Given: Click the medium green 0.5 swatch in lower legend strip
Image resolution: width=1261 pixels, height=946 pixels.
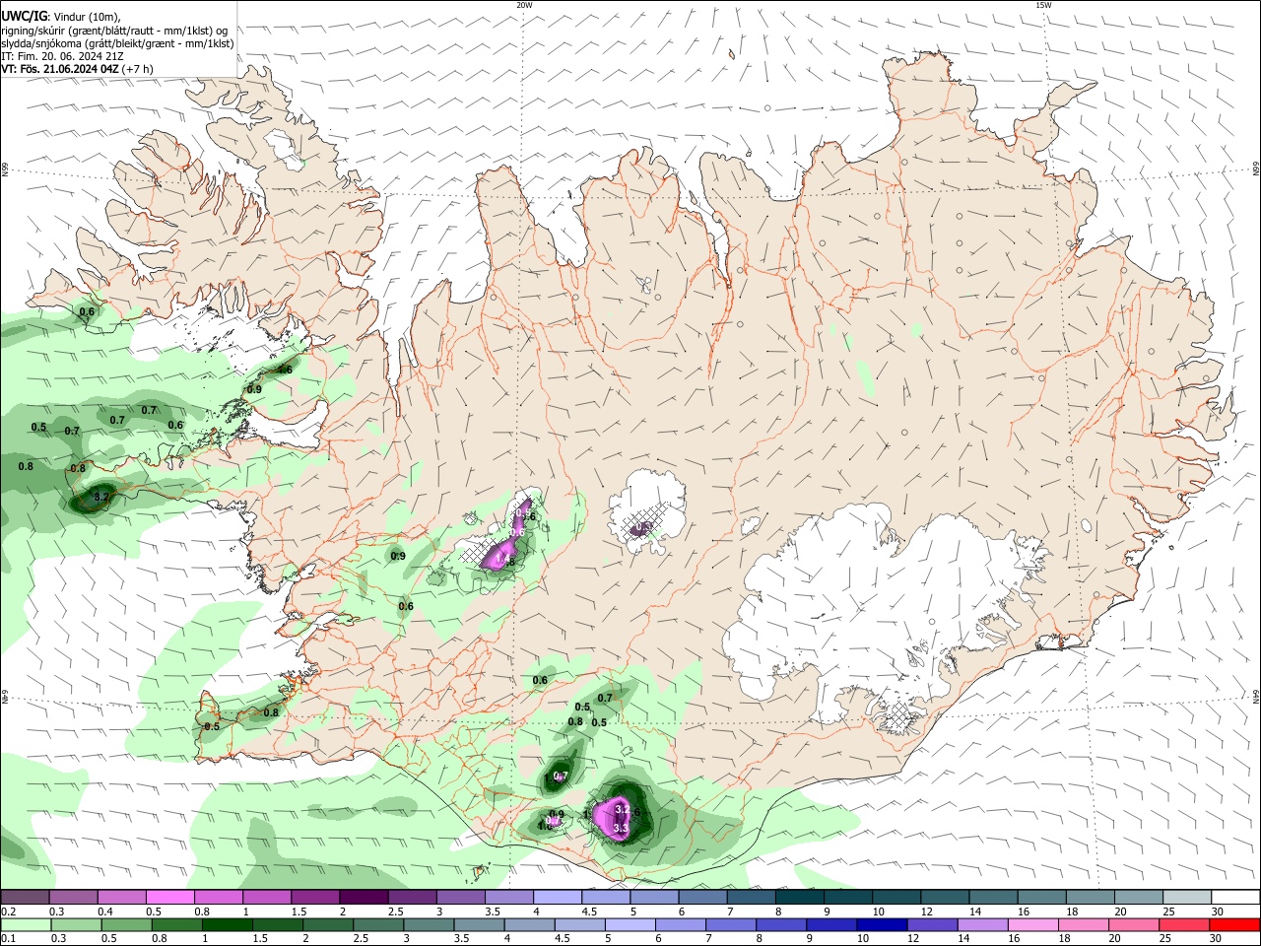Looking at the screenshot, I should click(x=126, y=924).
